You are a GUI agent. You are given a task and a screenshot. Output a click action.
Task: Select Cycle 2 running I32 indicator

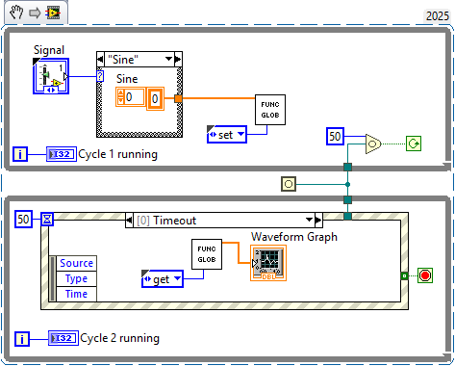click(x=63, y=338)
